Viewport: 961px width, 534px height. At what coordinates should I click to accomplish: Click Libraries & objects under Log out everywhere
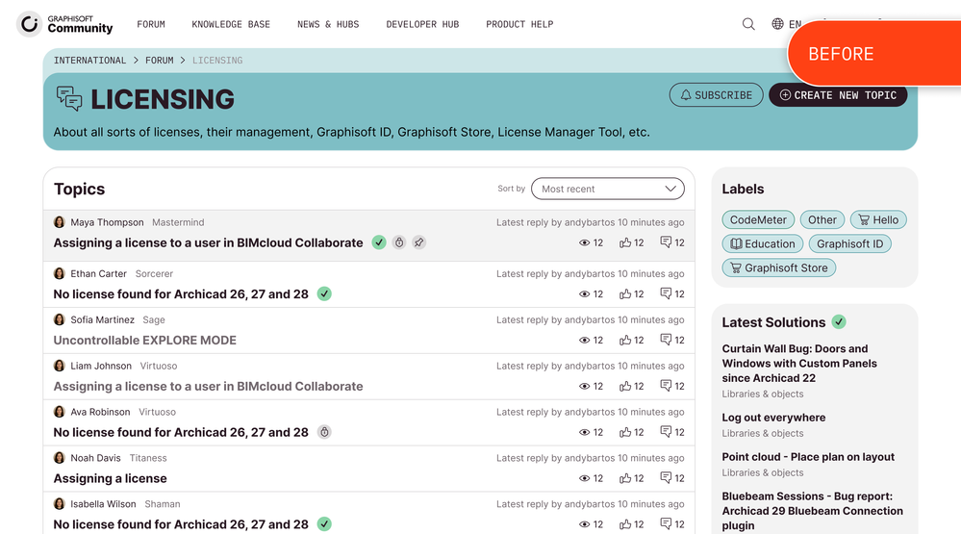click(763, 433)
